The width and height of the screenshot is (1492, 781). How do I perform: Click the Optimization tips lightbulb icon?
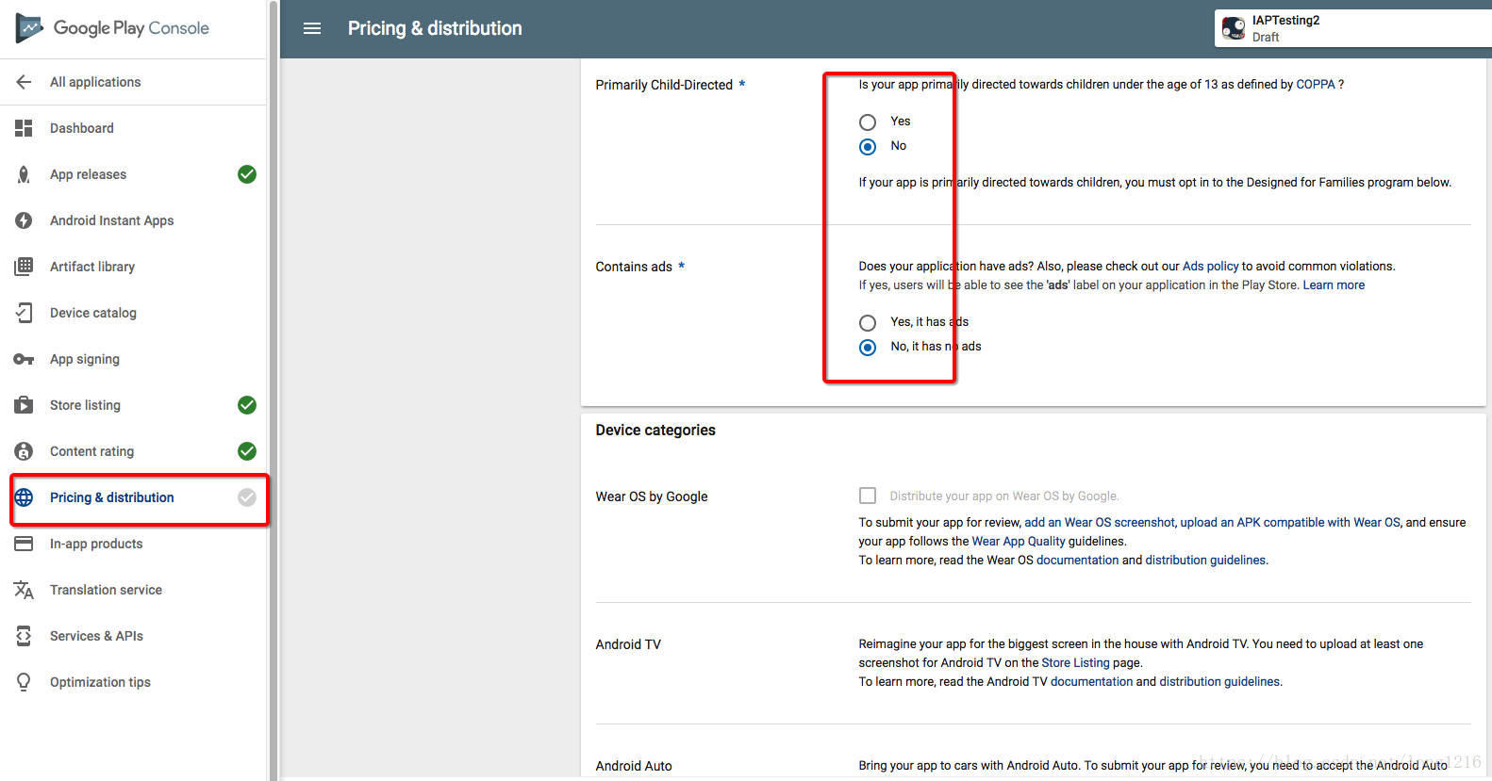click(24, 682)
